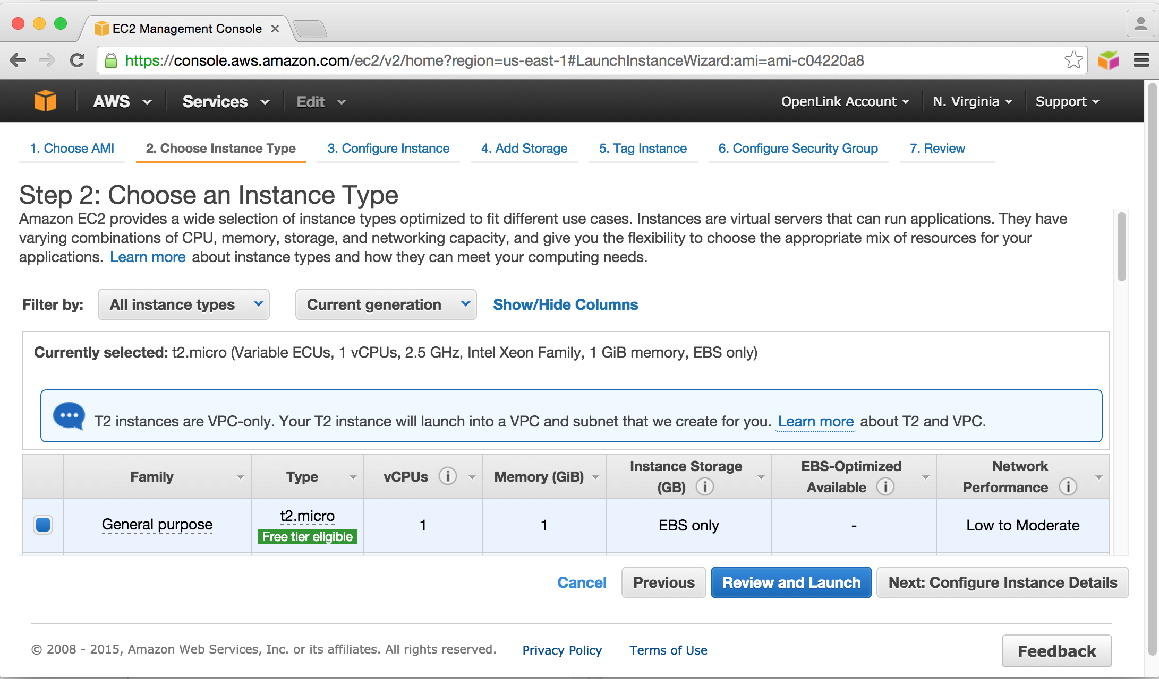The width and height of the screenshot is (1159, 679).
Task: Open the Current generation dropdown
Action: (386, 304)
